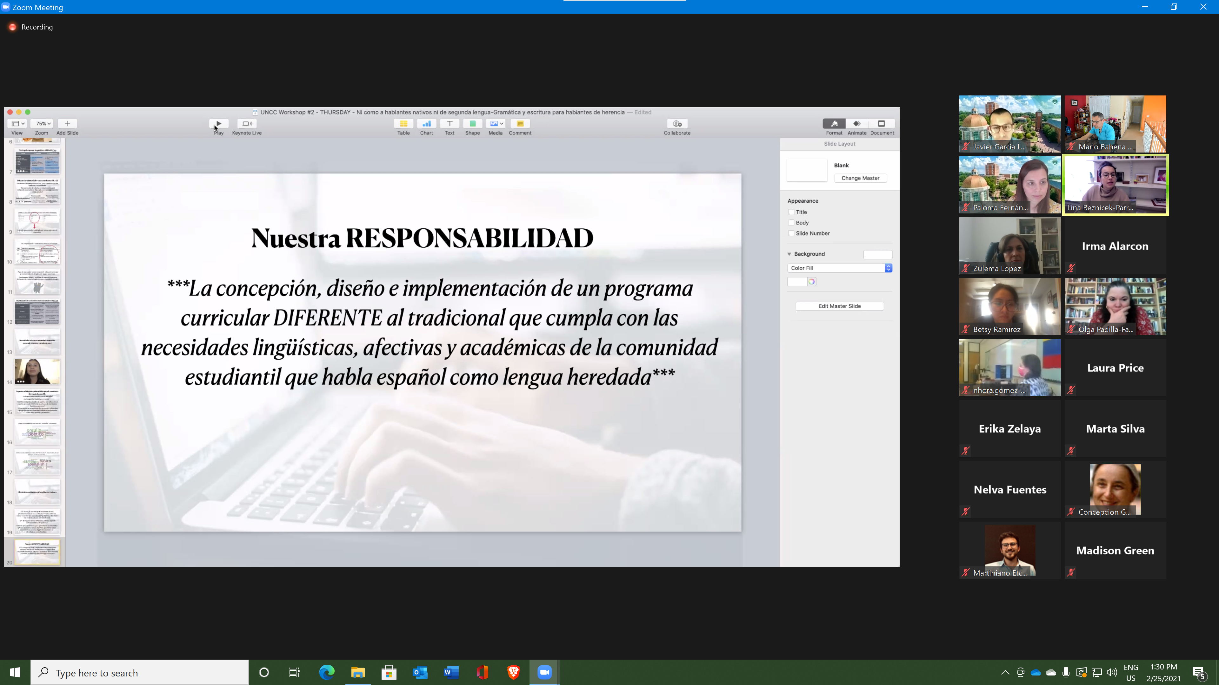
Task: Open Keynote Live
Action: (x=247, y=124)
